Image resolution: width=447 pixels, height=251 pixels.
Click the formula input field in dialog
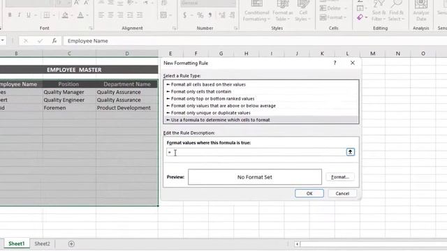coord(256,152)
